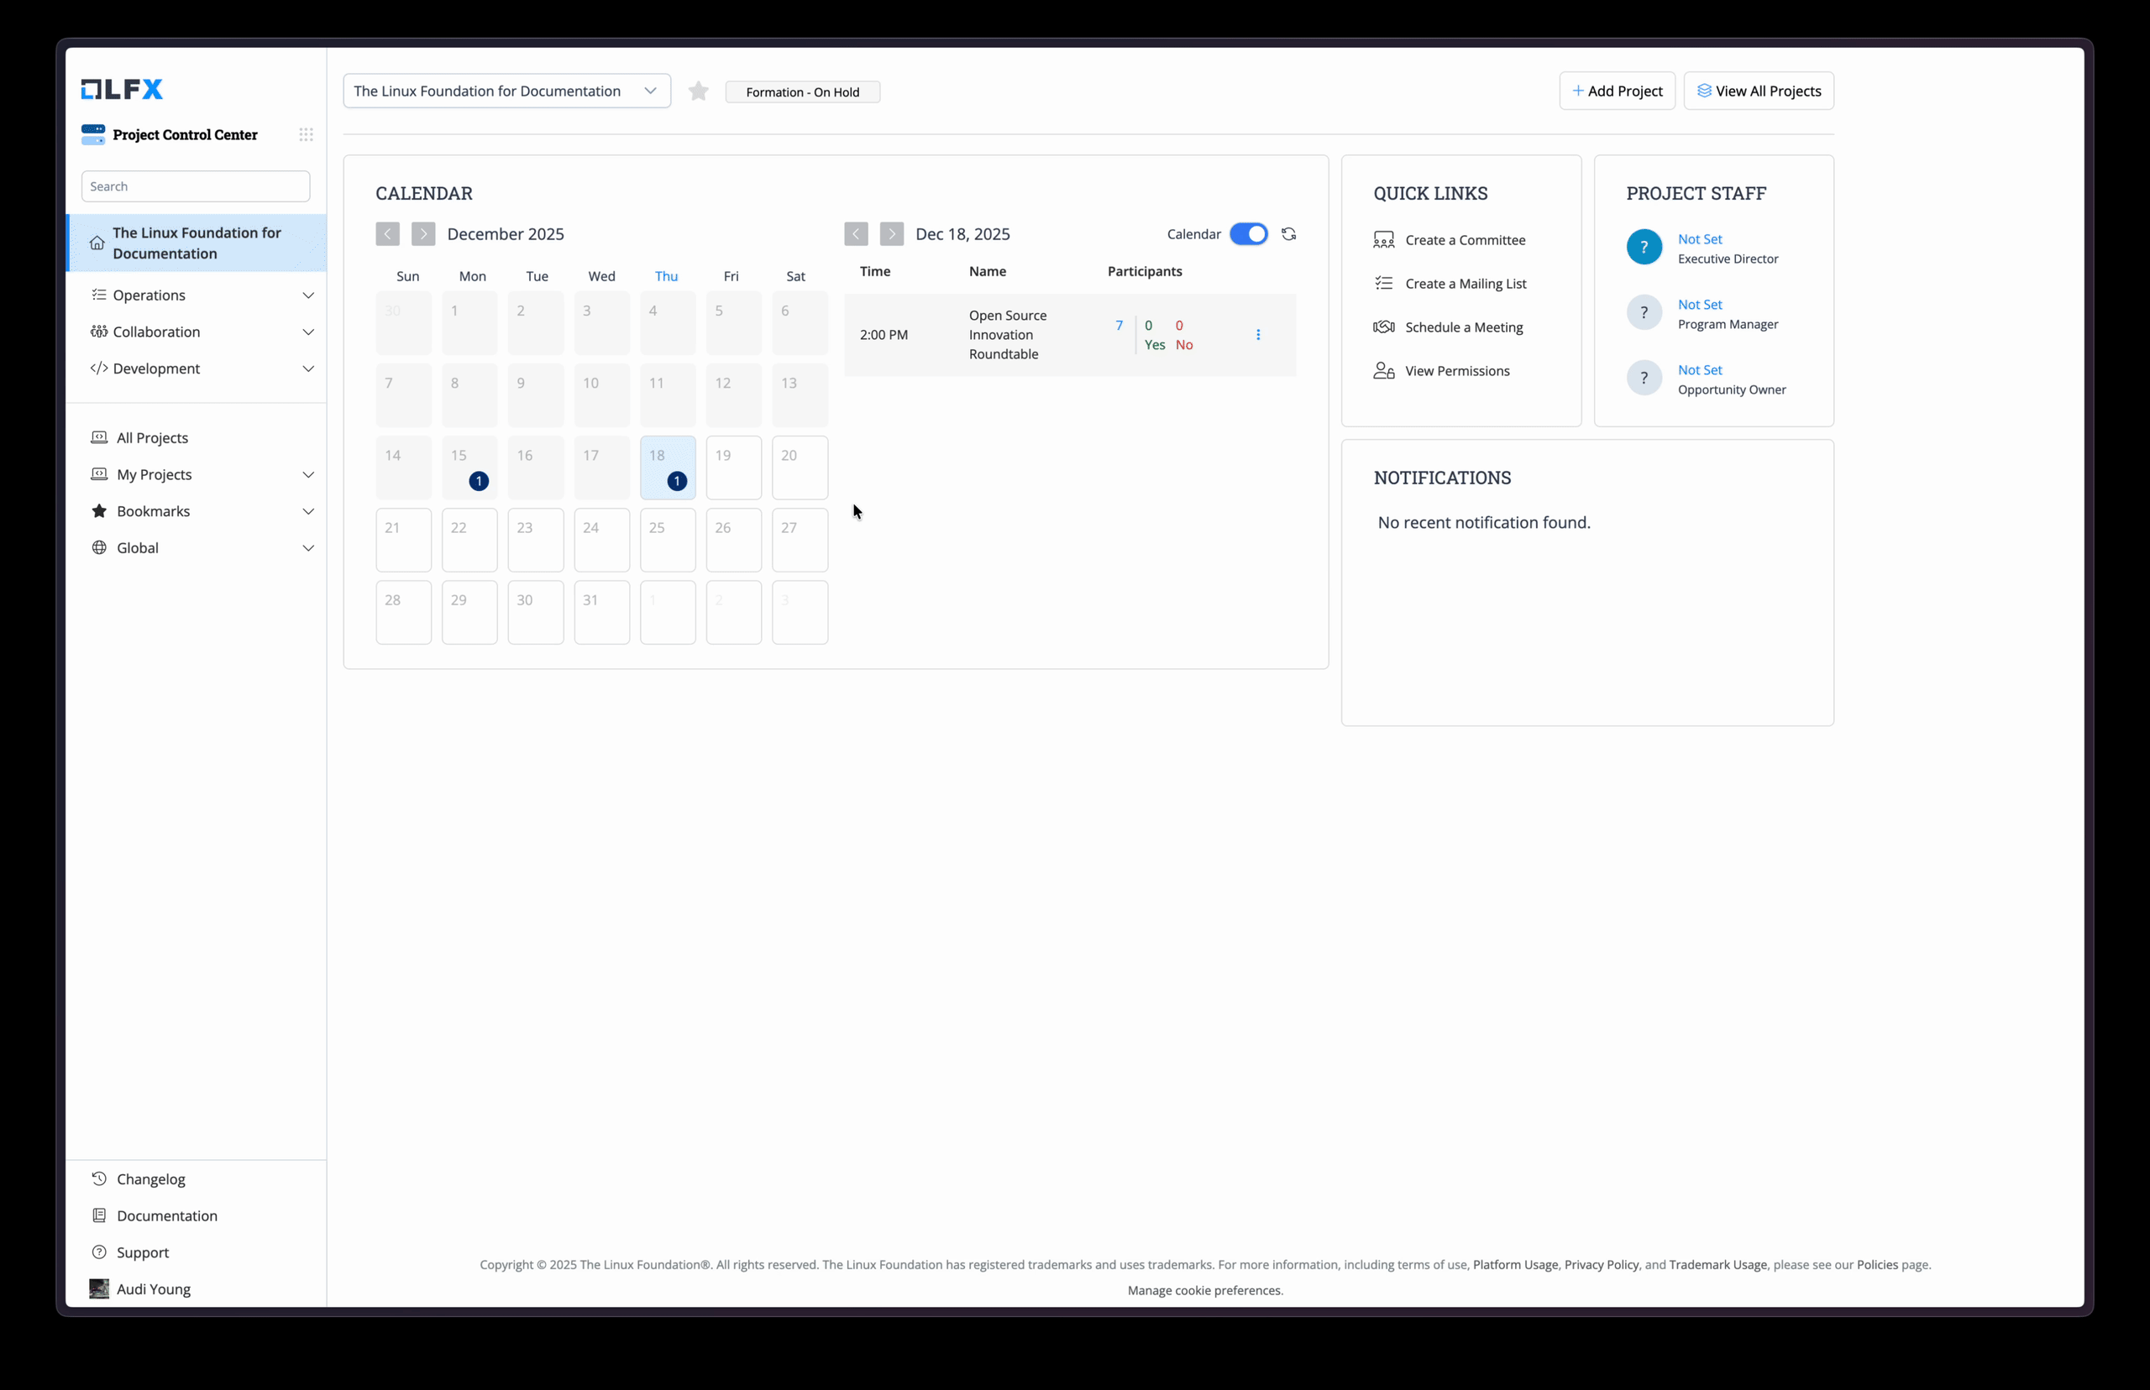Open View All Projects
This screenshot has width=2150, height=1390.
1758,91
